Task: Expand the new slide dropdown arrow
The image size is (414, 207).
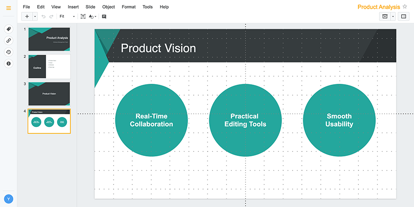Action: click(35, 17)
